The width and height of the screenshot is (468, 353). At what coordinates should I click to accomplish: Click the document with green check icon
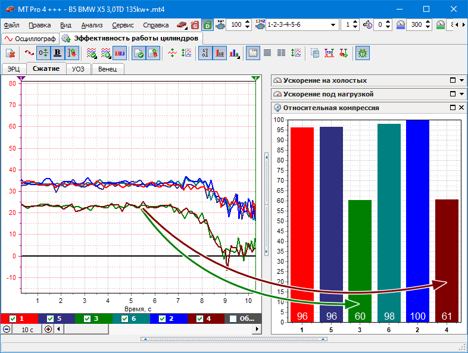click(x=139, y=53)
